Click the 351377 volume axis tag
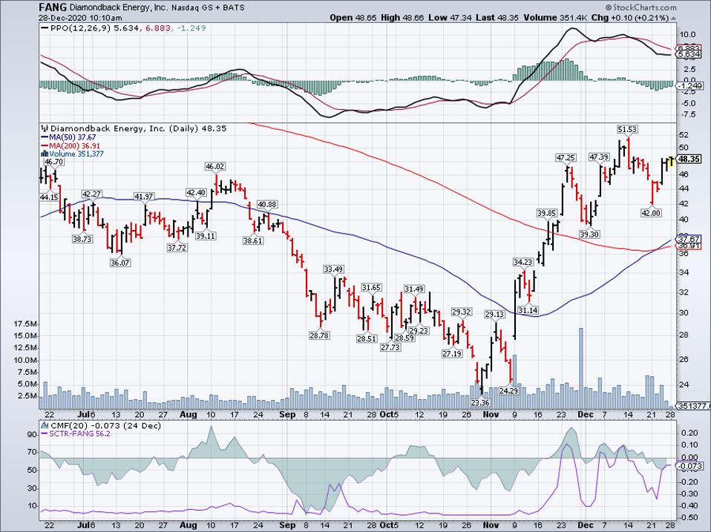 693,406
